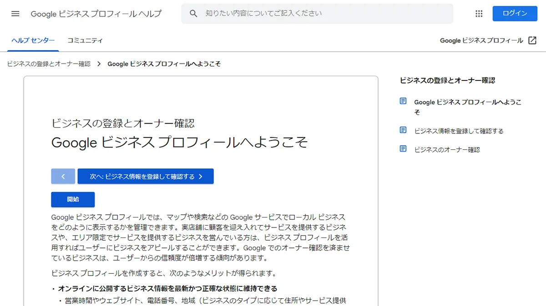Viewport: 546px width, 306px height.
Task: Open sidebar heading ビジネスの登録とオーナー確認
Action: tap(447, 80)
